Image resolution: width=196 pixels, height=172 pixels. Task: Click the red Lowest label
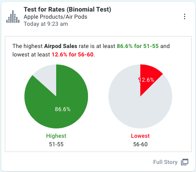(140, 136)
